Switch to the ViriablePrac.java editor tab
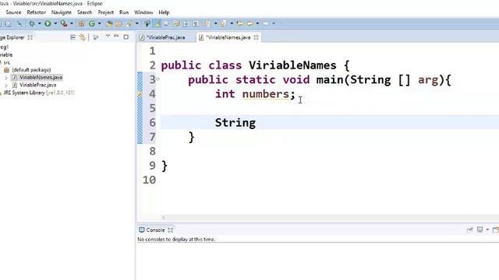499x280 pixels. click(x=163, y=37)
